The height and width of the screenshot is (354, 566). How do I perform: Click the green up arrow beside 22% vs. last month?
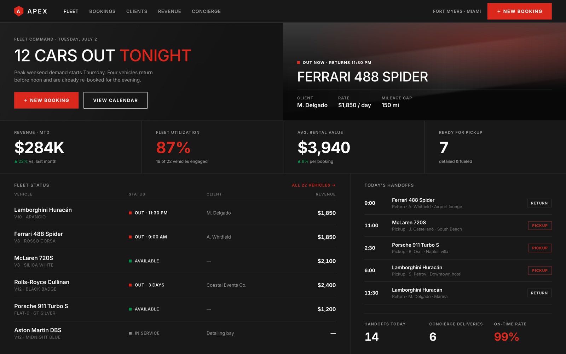click(x=16, y=161)
